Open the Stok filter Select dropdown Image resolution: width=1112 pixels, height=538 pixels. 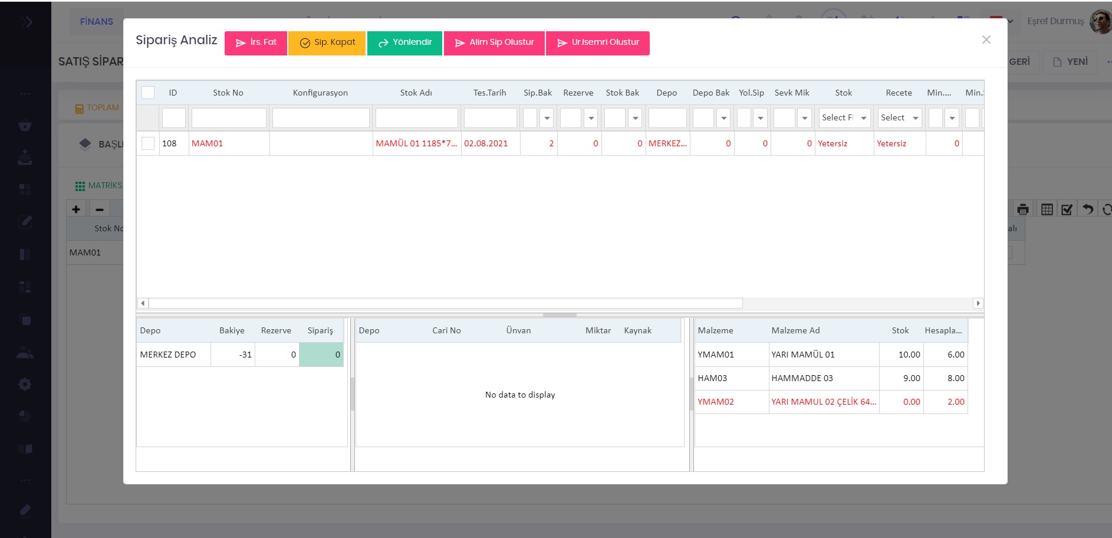tap(844, 118)
